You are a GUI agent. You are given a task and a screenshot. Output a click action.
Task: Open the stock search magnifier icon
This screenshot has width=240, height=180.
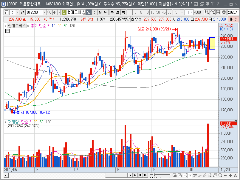coord(49,12)
